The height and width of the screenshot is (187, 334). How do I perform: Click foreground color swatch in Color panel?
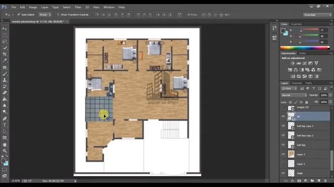point(283,31)
